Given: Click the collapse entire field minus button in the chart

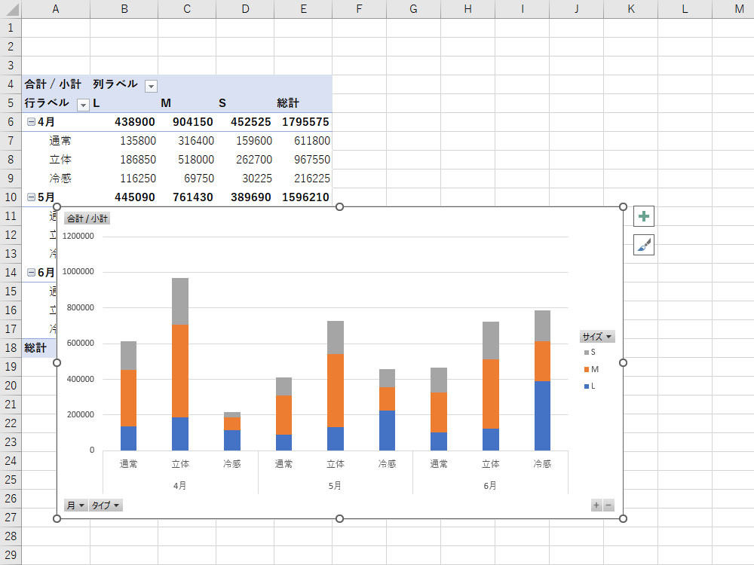Looking at the screenshot, I should [x=608, y=505].
